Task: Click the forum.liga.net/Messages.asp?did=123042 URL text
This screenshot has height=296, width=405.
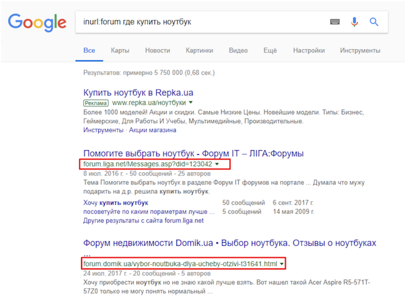Action: pos(148,164)
